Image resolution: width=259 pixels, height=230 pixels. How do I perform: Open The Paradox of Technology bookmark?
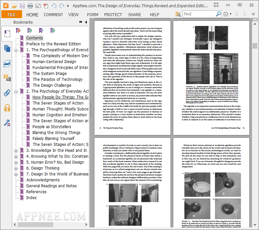58,80
